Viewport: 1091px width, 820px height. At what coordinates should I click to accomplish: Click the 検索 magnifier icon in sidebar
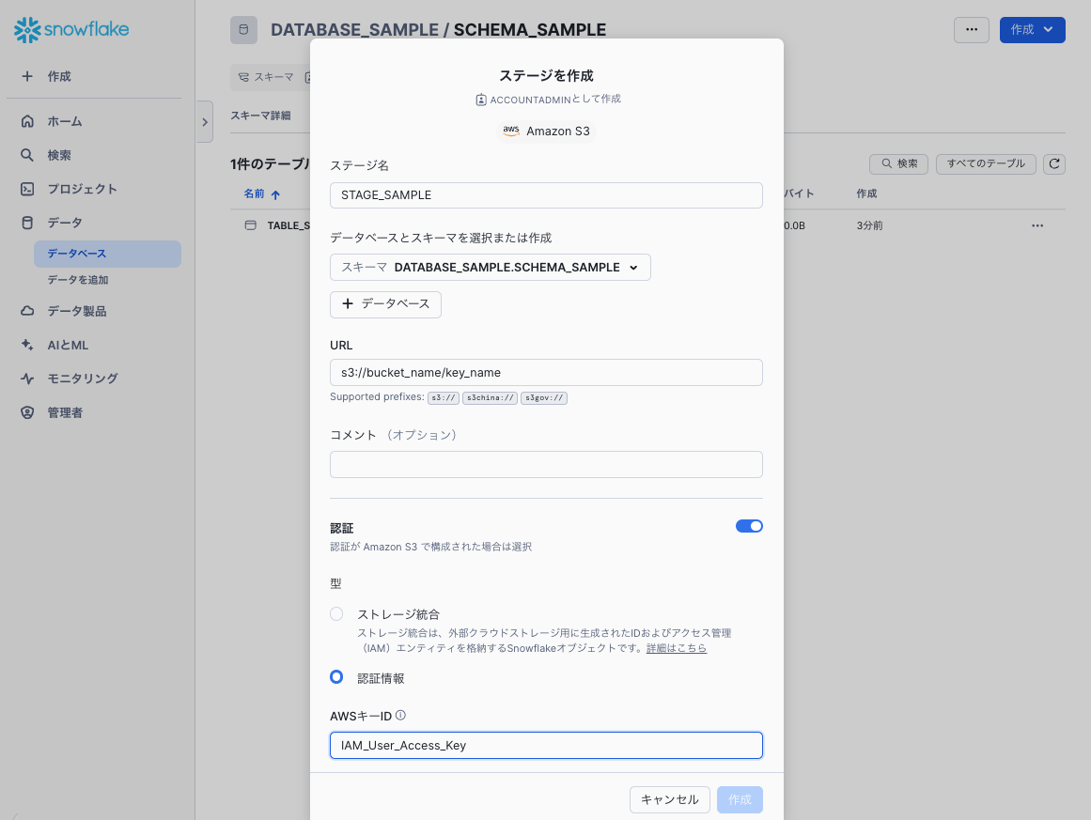point(27,154)
